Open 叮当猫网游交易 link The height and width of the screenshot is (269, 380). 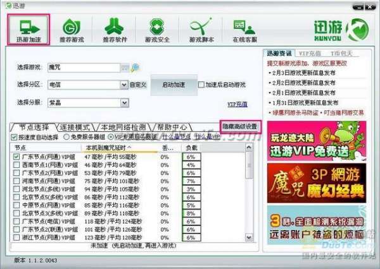[x=344, y=112]
